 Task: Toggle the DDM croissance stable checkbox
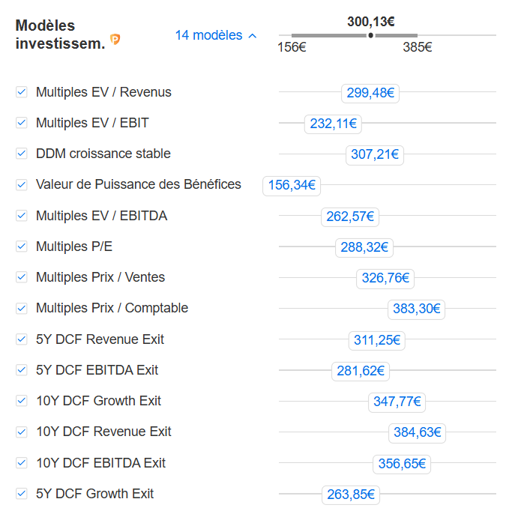click(x=22, y=154)
